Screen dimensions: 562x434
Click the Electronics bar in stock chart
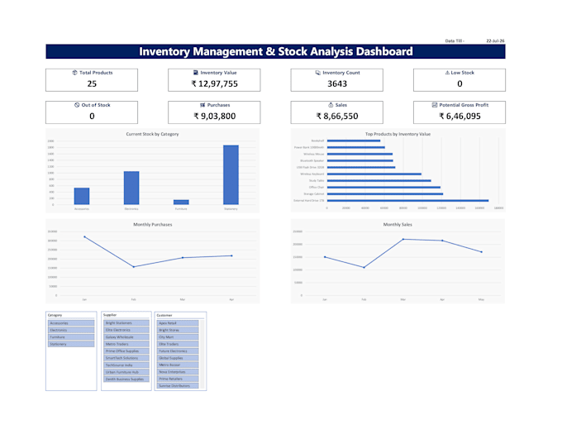coord(131,188)
